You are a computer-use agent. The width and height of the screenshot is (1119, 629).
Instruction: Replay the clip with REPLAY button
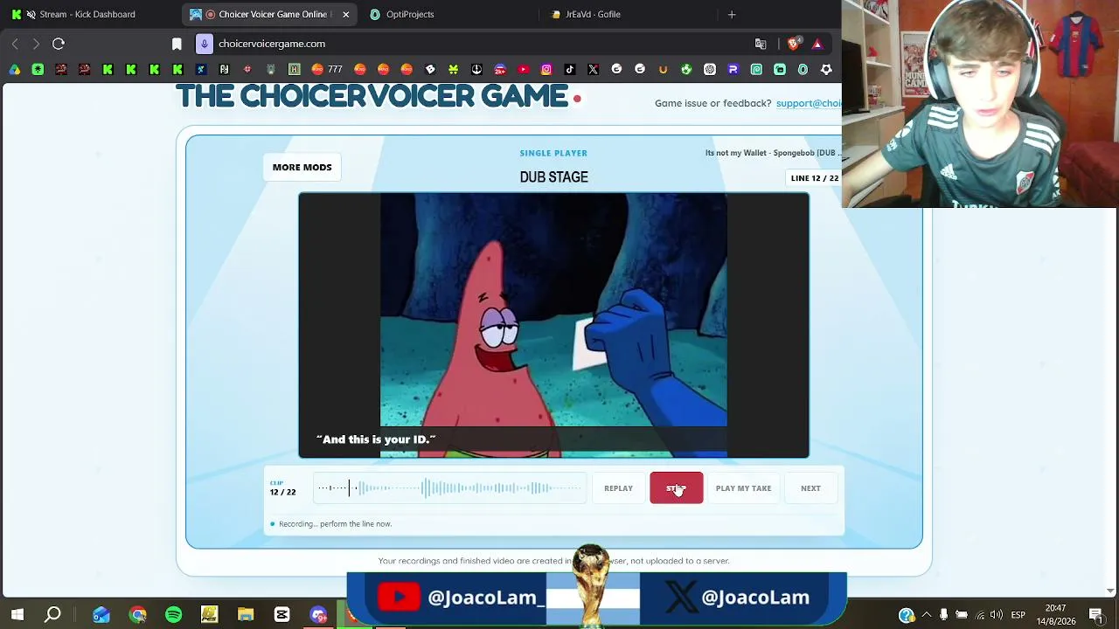coord(618,488)
